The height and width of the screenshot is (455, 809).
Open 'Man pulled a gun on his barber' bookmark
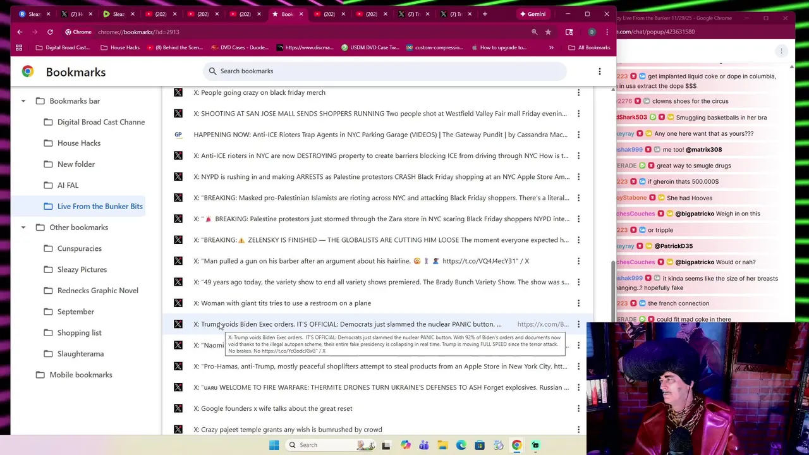(361, 261)
